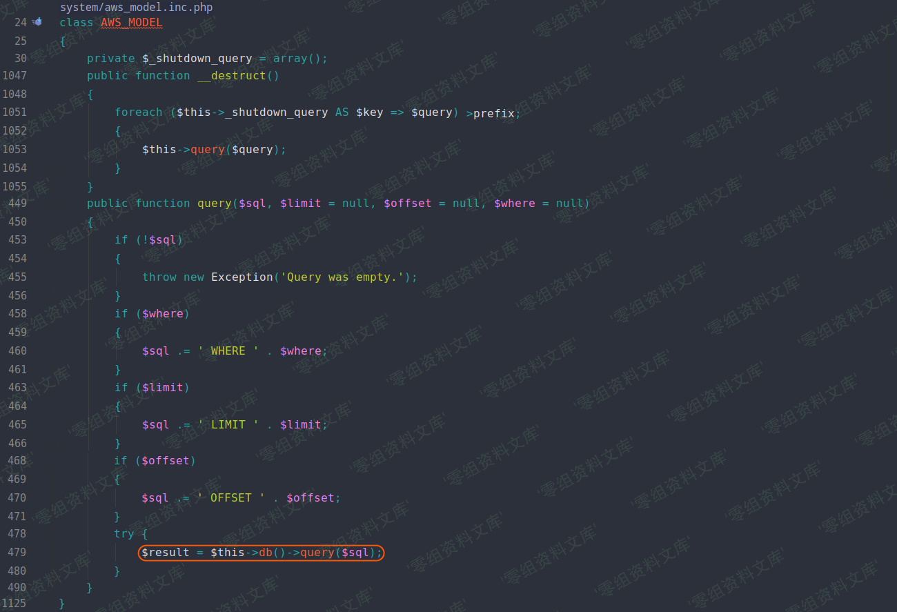The image size is (897, 612).
Task: Click the 'Query was empty.' string literal
Action: [345, 277]
